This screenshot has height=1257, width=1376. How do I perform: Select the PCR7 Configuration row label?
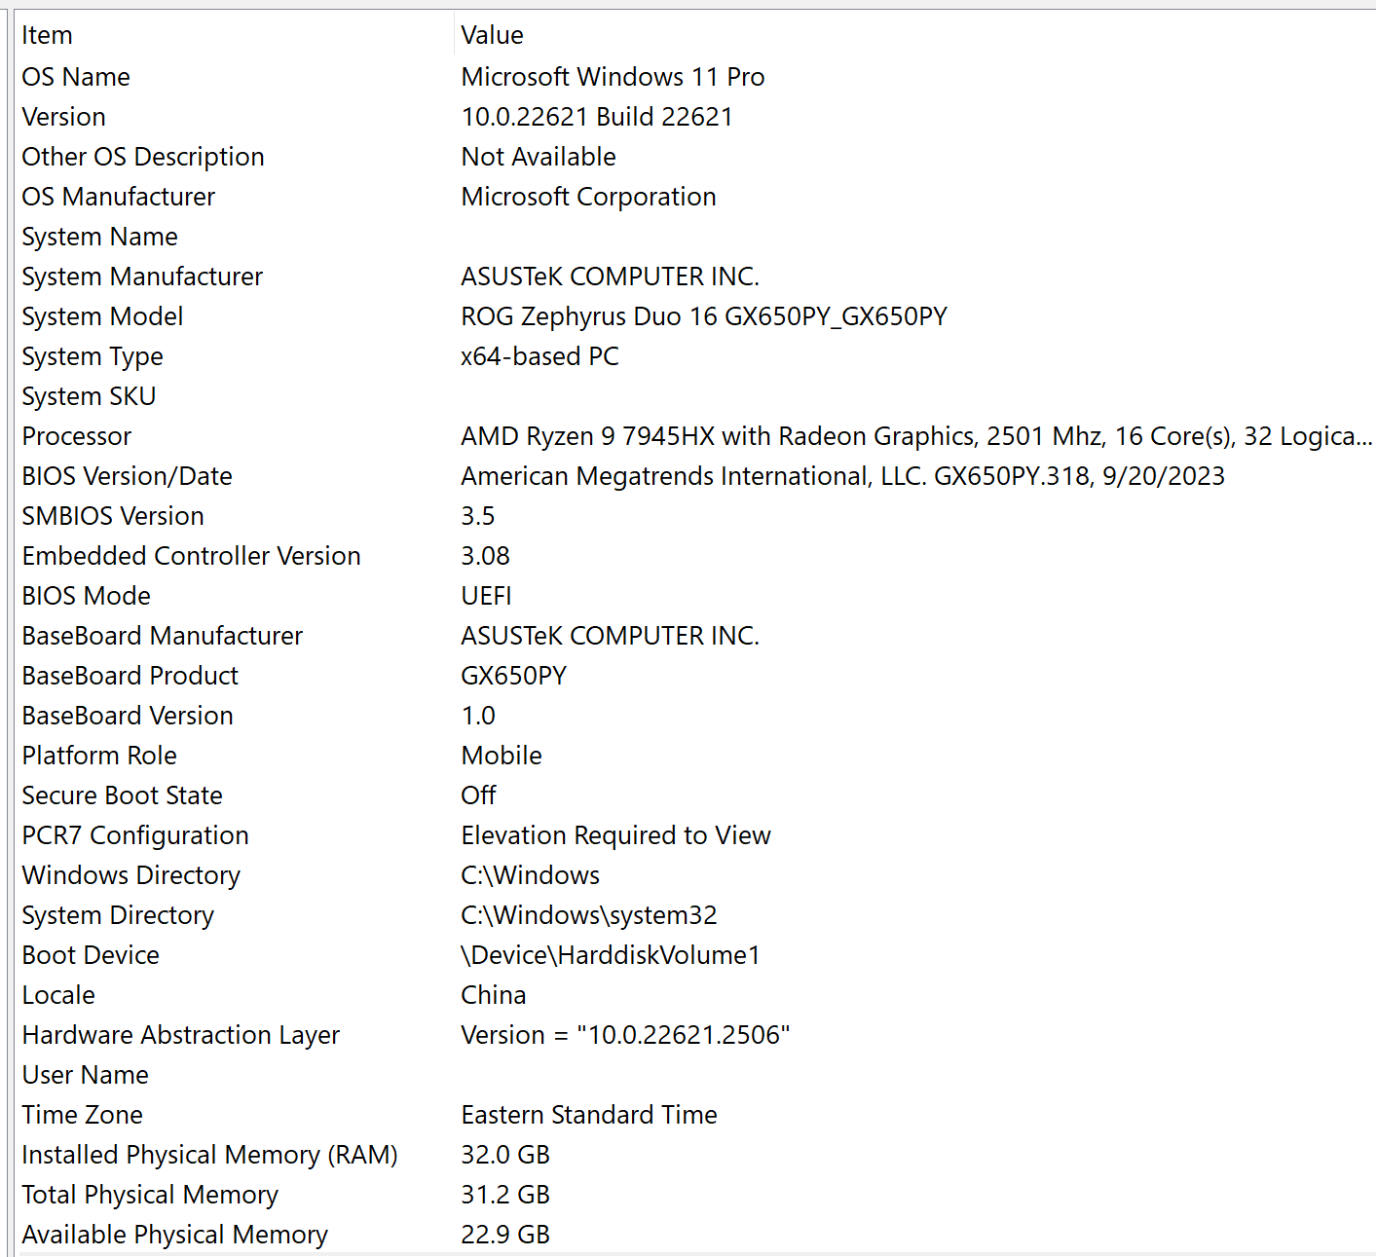[x=135, y=835]
